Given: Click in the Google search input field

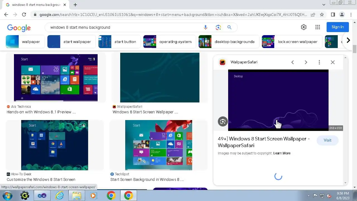Looking at the screenshot, I should [126, 27].
